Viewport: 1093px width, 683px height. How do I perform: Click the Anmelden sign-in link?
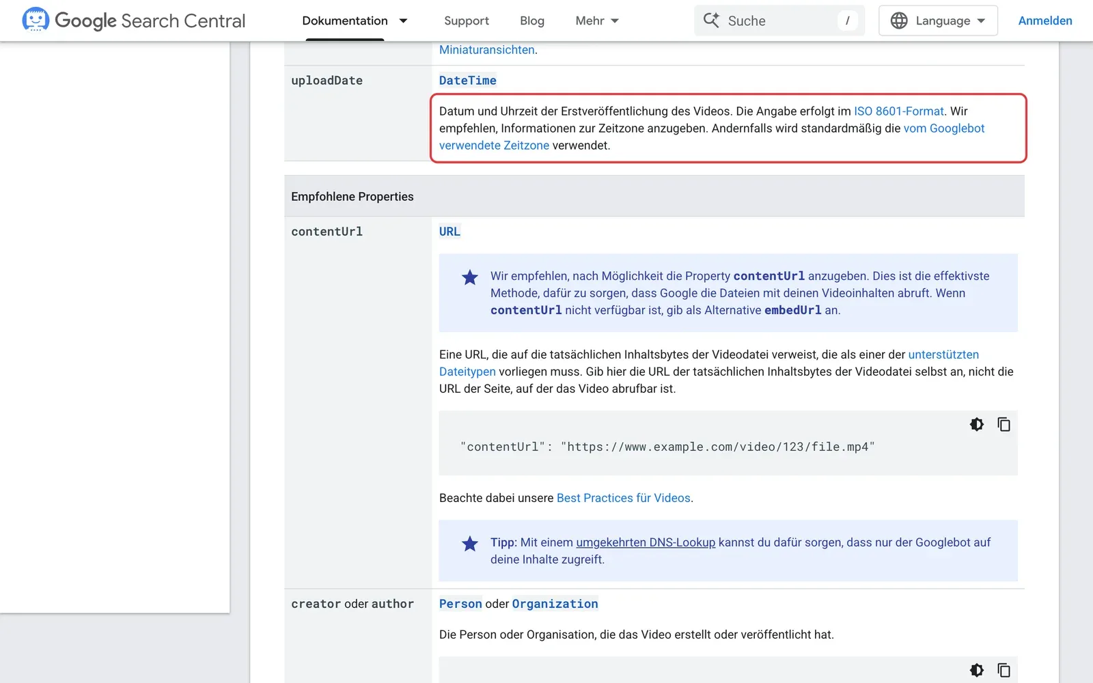click(1045, 20)
